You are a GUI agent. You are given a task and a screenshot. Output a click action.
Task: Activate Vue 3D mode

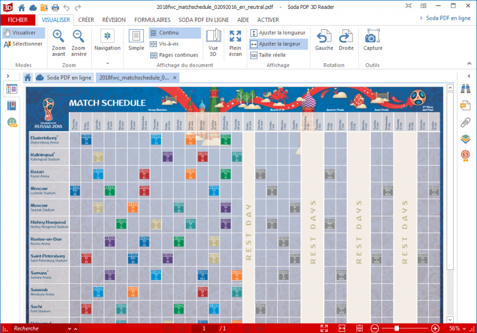(213, 43)
